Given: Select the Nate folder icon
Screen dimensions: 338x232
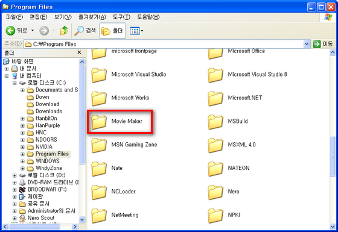Looking at the screenshot, I should (99, 169).
